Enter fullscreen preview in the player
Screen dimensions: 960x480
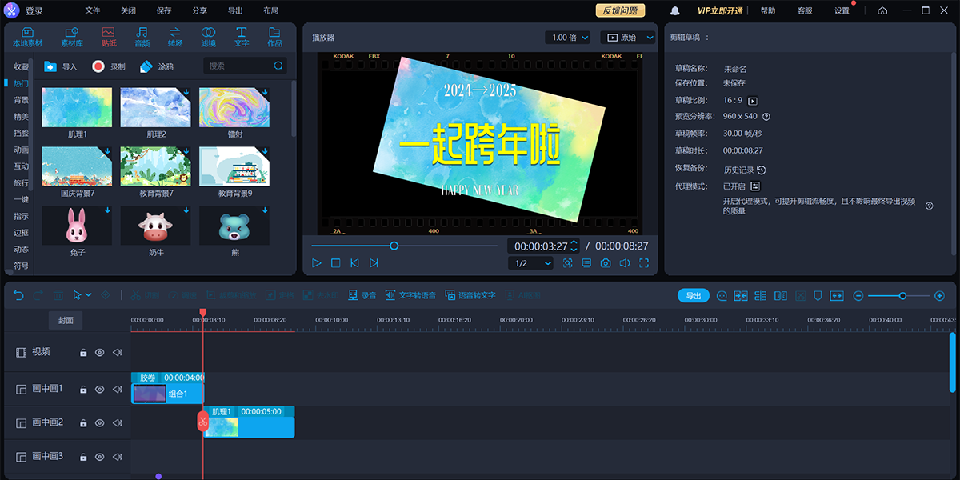(x=644, y=263)
